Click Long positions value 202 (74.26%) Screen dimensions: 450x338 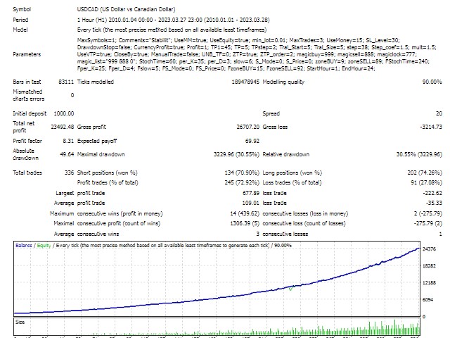(425, 173)
